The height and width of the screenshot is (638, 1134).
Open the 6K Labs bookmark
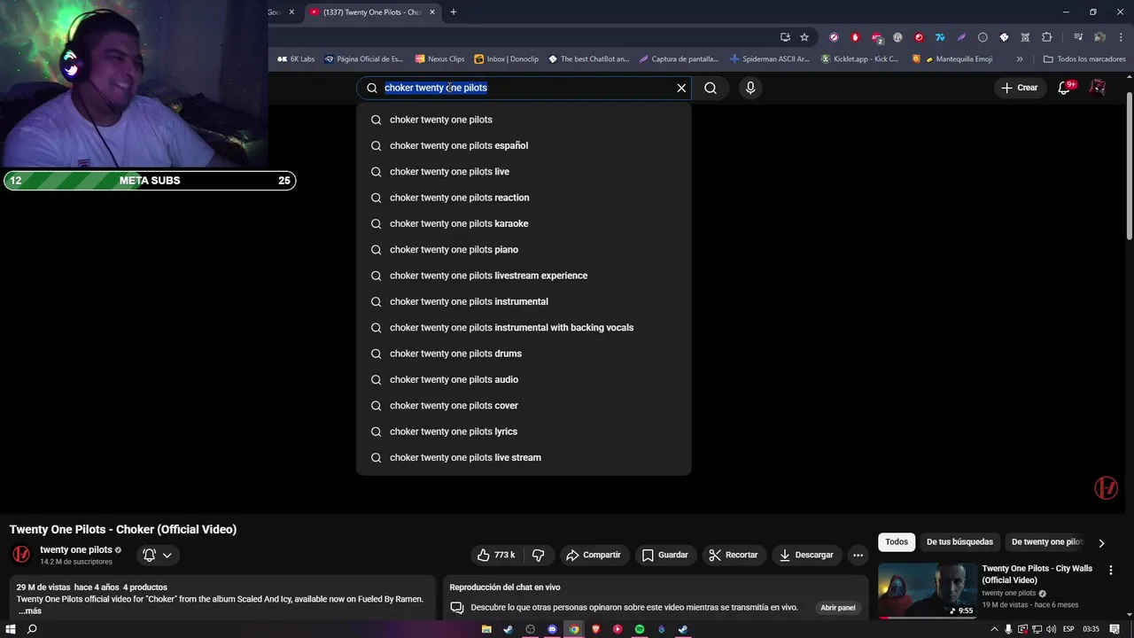tap(296, 59)
